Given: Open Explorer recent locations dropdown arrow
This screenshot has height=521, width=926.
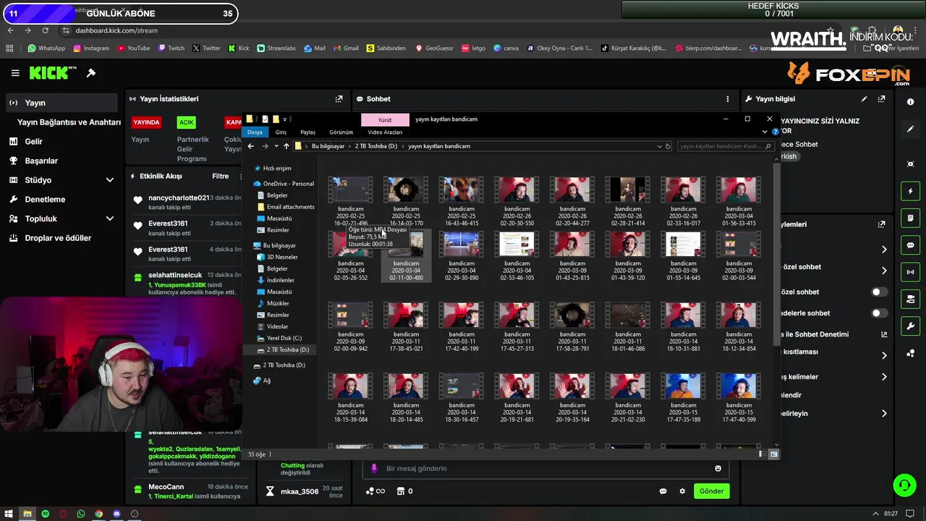Looking at the screenshot, I should tap(276, 146).
